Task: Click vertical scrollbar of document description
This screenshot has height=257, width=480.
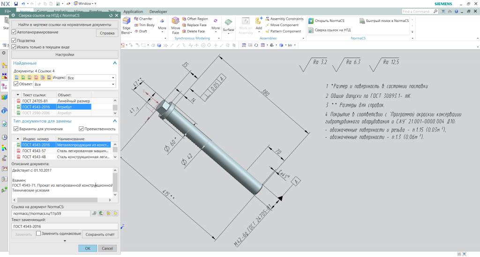Action: (x=115, y=183)
